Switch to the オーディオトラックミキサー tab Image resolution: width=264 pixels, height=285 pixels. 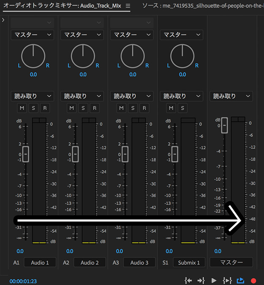coord(63,6)
